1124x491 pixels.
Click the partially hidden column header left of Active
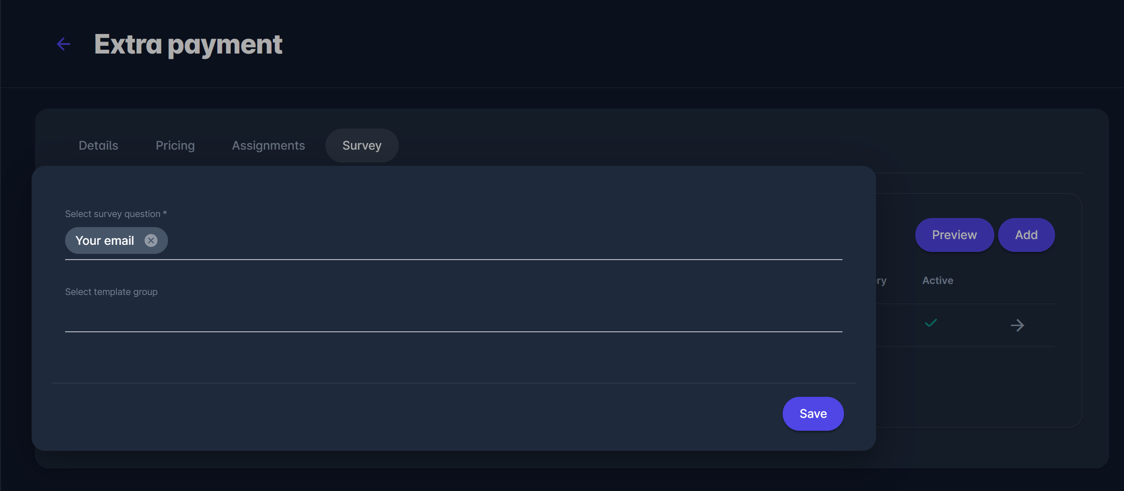click(x=881, y=281)
